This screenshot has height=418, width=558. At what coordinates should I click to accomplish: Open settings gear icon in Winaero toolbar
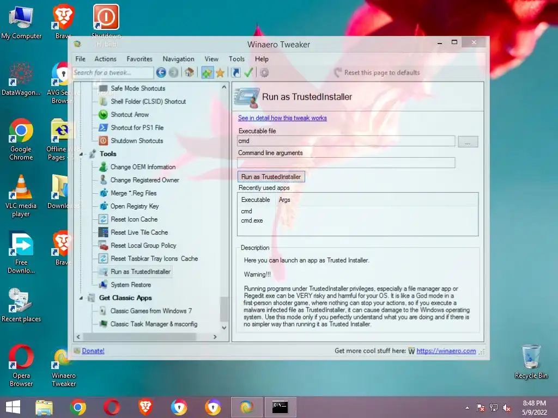(264, 72)
